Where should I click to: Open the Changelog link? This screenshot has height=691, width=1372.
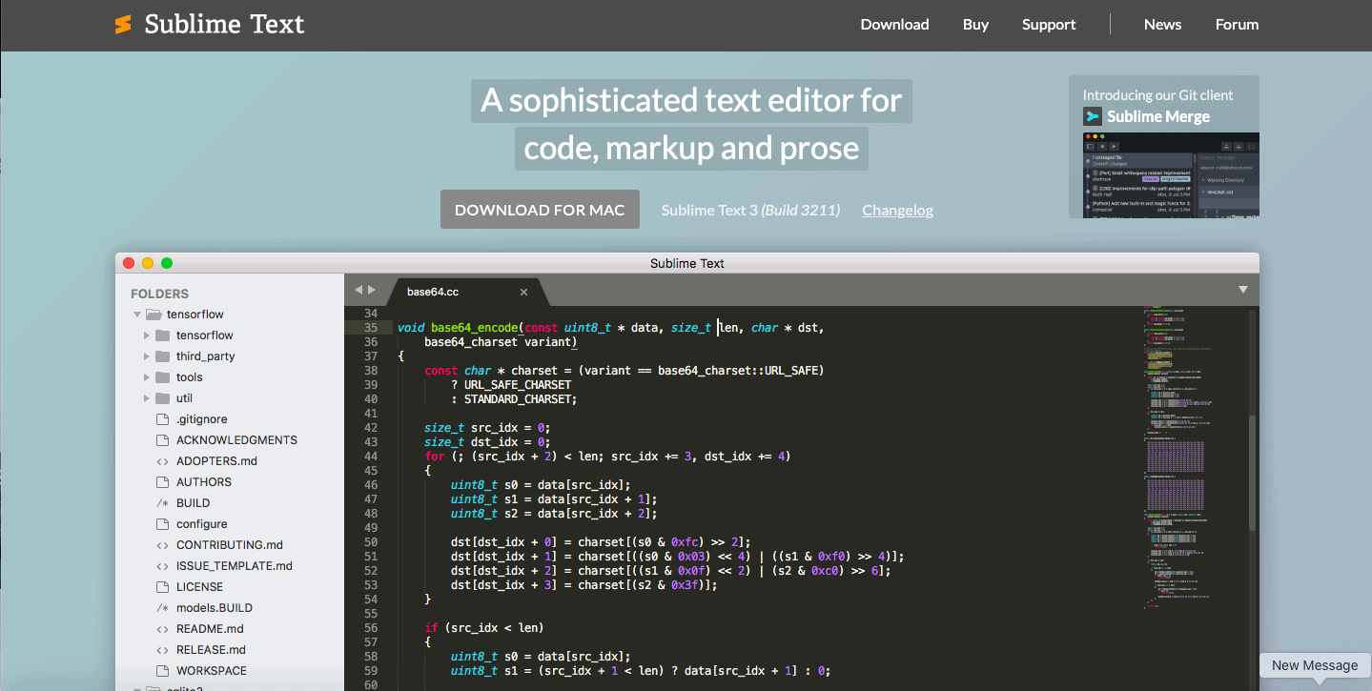897,210
